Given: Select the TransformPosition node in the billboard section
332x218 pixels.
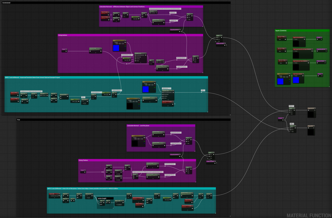Looking at the screenshot, I should (x=150, y=98).
